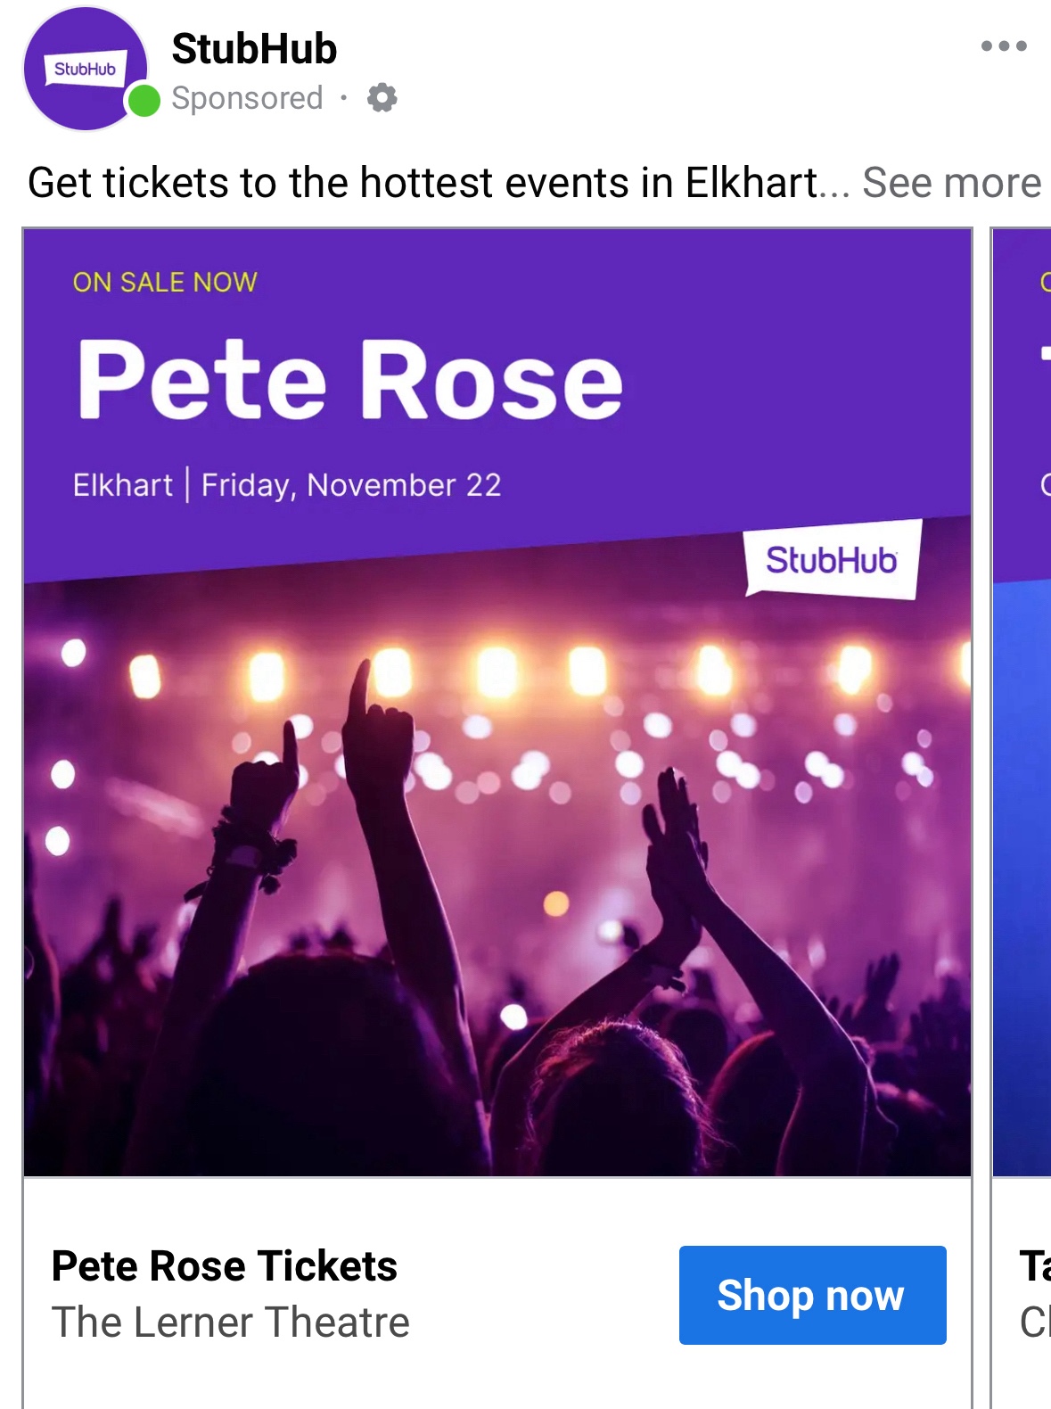Click the ON SALE NOW label
Viewport: 1051px width, 1409px height.
click(x=165, y=282)
